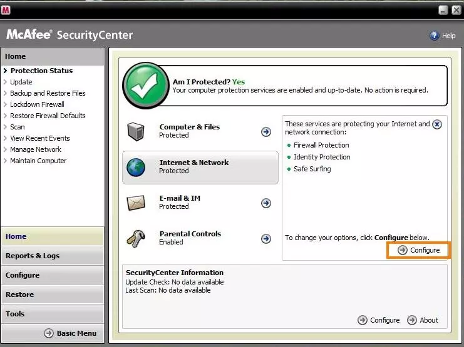Click the Parental Controls keys icon
The image size is (464, 347).
click(136, 239)
